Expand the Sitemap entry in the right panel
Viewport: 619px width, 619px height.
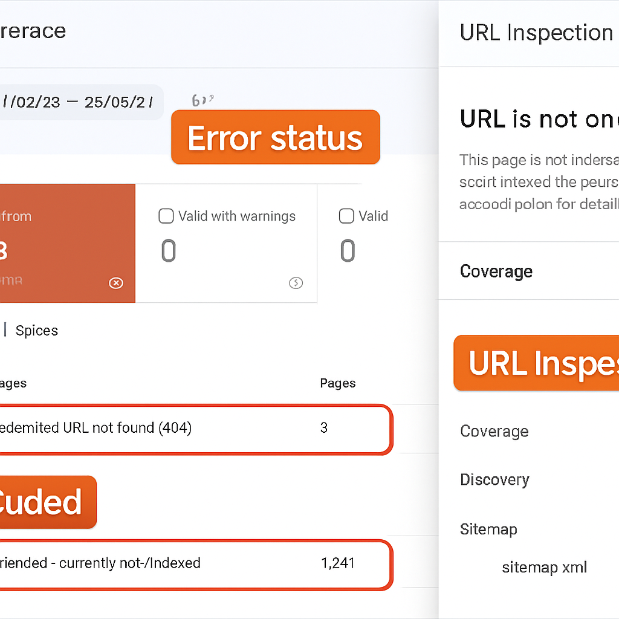coord(488,529)
